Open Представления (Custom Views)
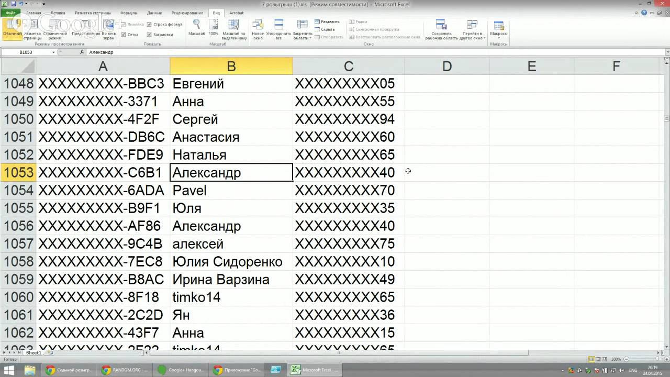This screenshot has height=377, width=670. [85, 29]
